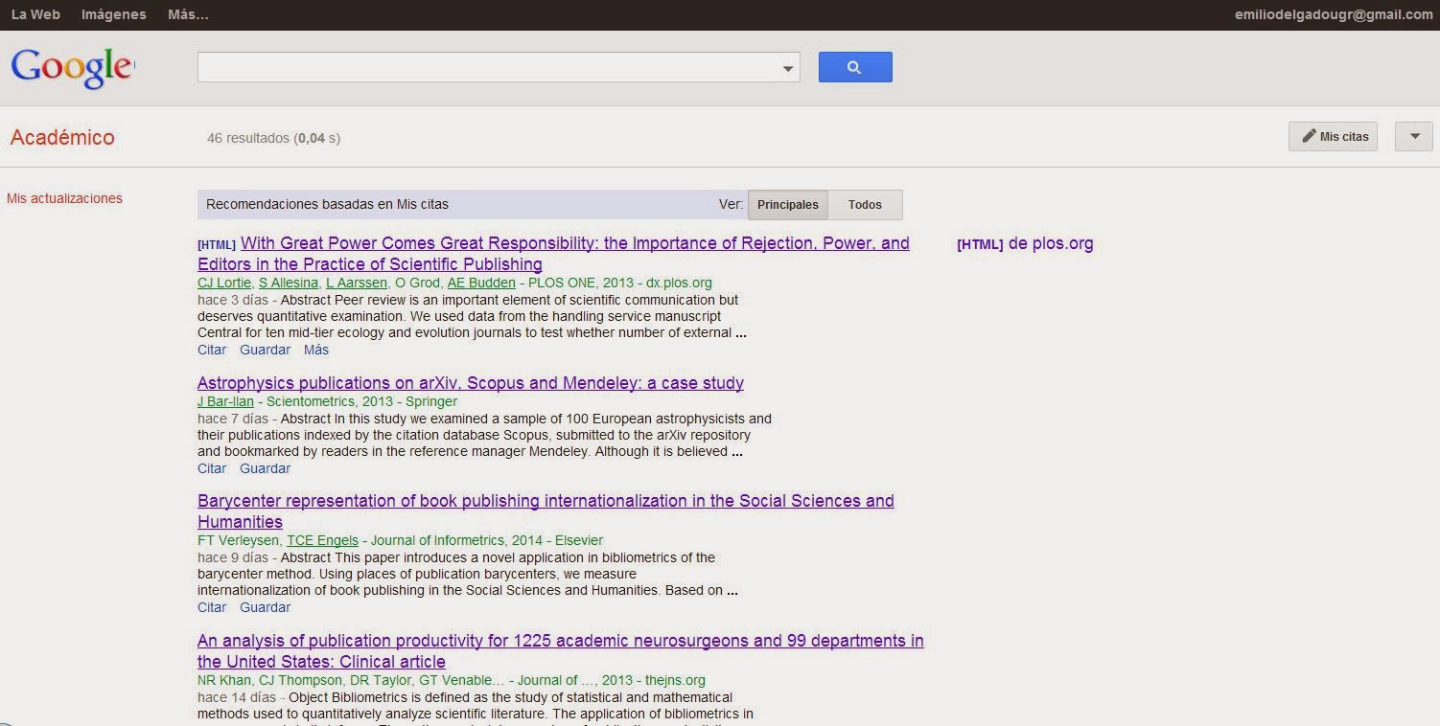Click 'hace 14 días' date text

click(x=237, y=697)
